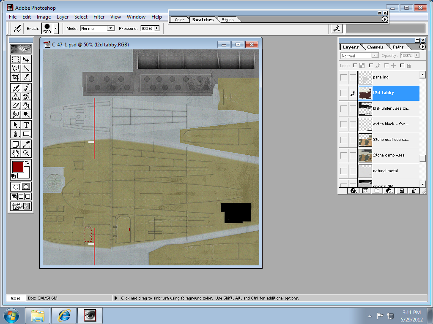The image size is (433, 324).
Task: Select the Zoom tool
Action: coord(26,153)
